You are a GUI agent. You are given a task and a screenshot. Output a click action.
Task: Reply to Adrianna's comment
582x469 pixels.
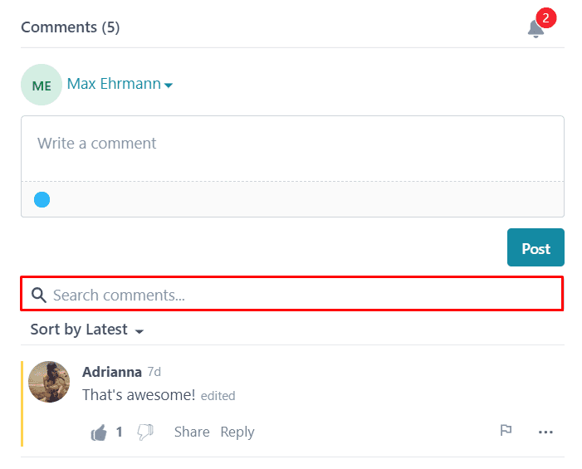237,432
